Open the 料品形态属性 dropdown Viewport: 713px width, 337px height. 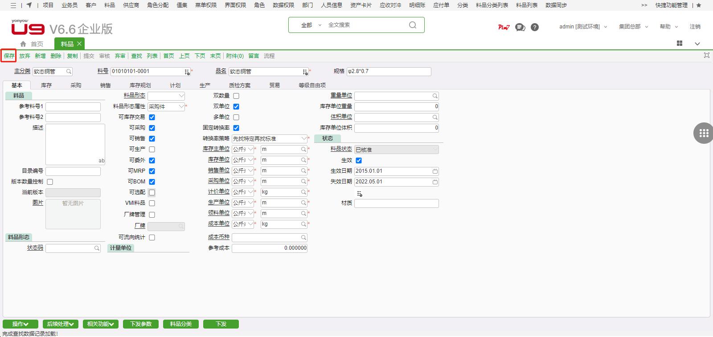tap(181, 106)
